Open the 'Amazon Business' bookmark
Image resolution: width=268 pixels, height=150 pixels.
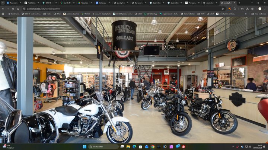71,14
